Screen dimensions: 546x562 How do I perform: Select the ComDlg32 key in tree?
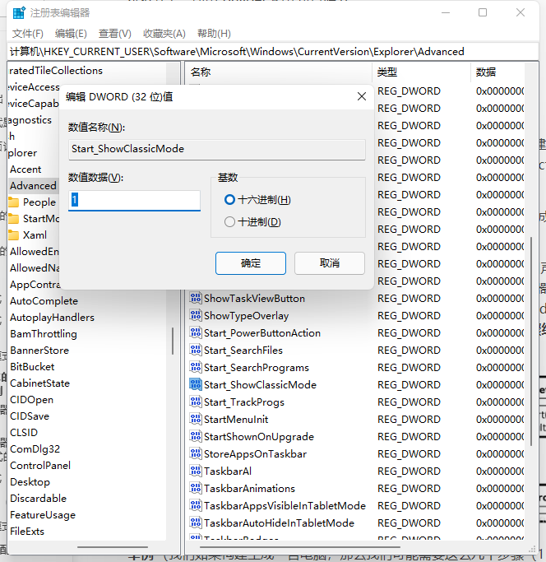click(35, 449)
